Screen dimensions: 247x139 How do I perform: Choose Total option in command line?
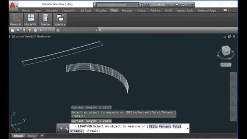click(177, 126)
